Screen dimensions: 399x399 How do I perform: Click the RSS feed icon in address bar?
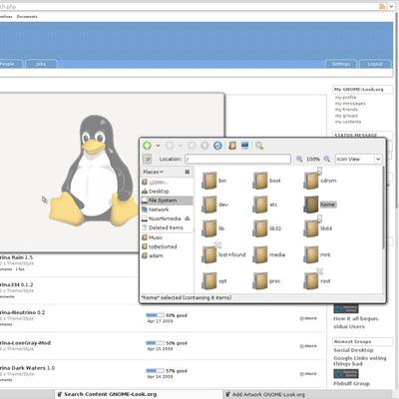(383, 6)
